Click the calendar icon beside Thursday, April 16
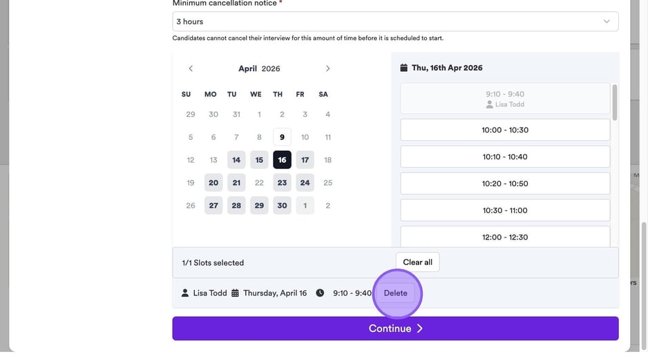Viewport: 648px width, 361px height. [235, 293]
